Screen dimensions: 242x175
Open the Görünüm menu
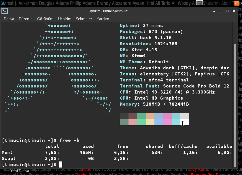pyautogui.click(x=45, y=19)
